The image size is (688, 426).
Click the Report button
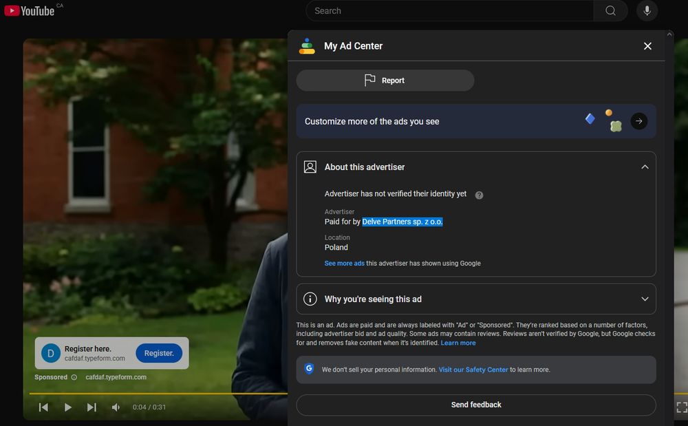[385, 81]
